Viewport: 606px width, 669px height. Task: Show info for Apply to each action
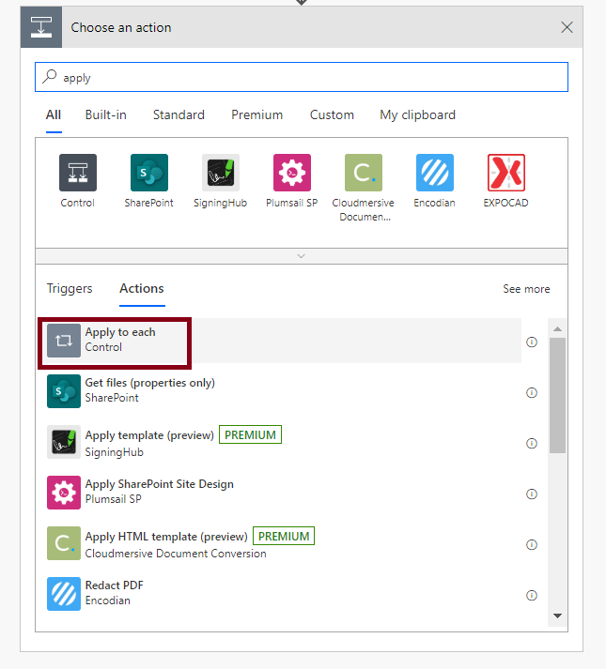pyautogui.click(x=531, y=342)
